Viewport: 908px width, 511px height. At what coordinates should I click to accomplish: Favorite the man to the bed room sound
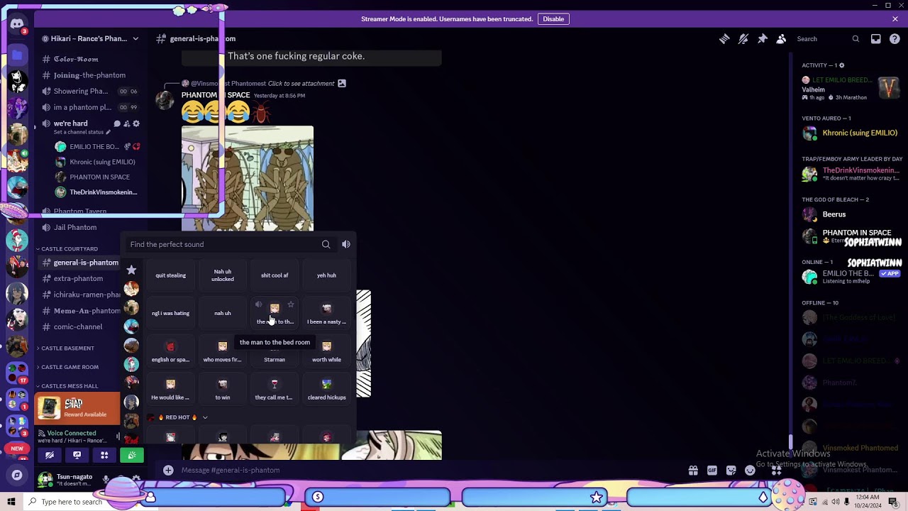pyautogui.click(x=290, y=305)
